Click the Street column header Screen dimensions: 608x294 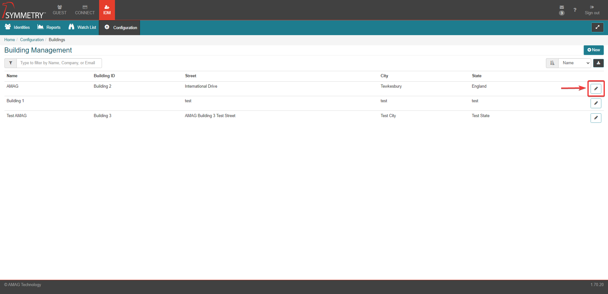191,76
